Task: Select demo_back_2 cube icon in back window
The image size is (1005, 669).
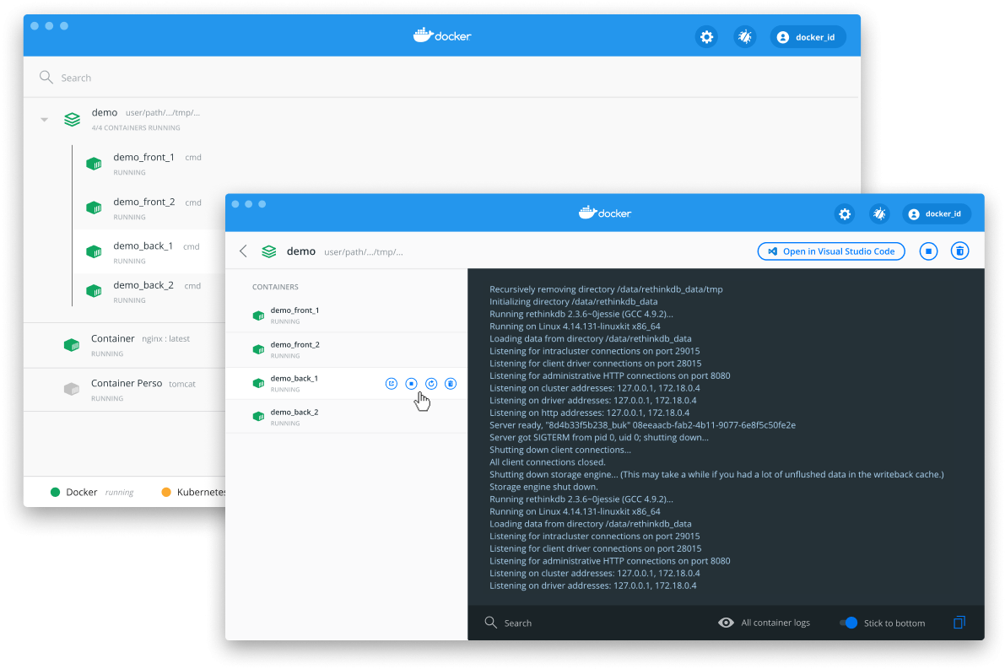Action: tap(95, 292)
